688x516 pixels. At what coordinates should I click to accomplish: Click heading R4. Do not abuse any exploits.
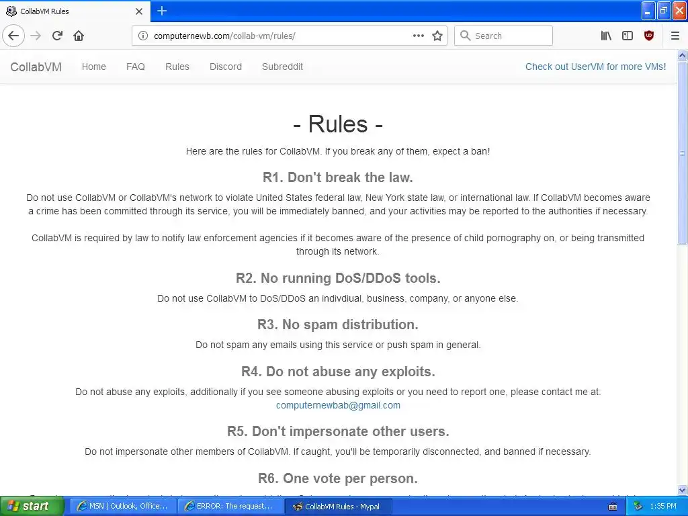tap(338, 372)
